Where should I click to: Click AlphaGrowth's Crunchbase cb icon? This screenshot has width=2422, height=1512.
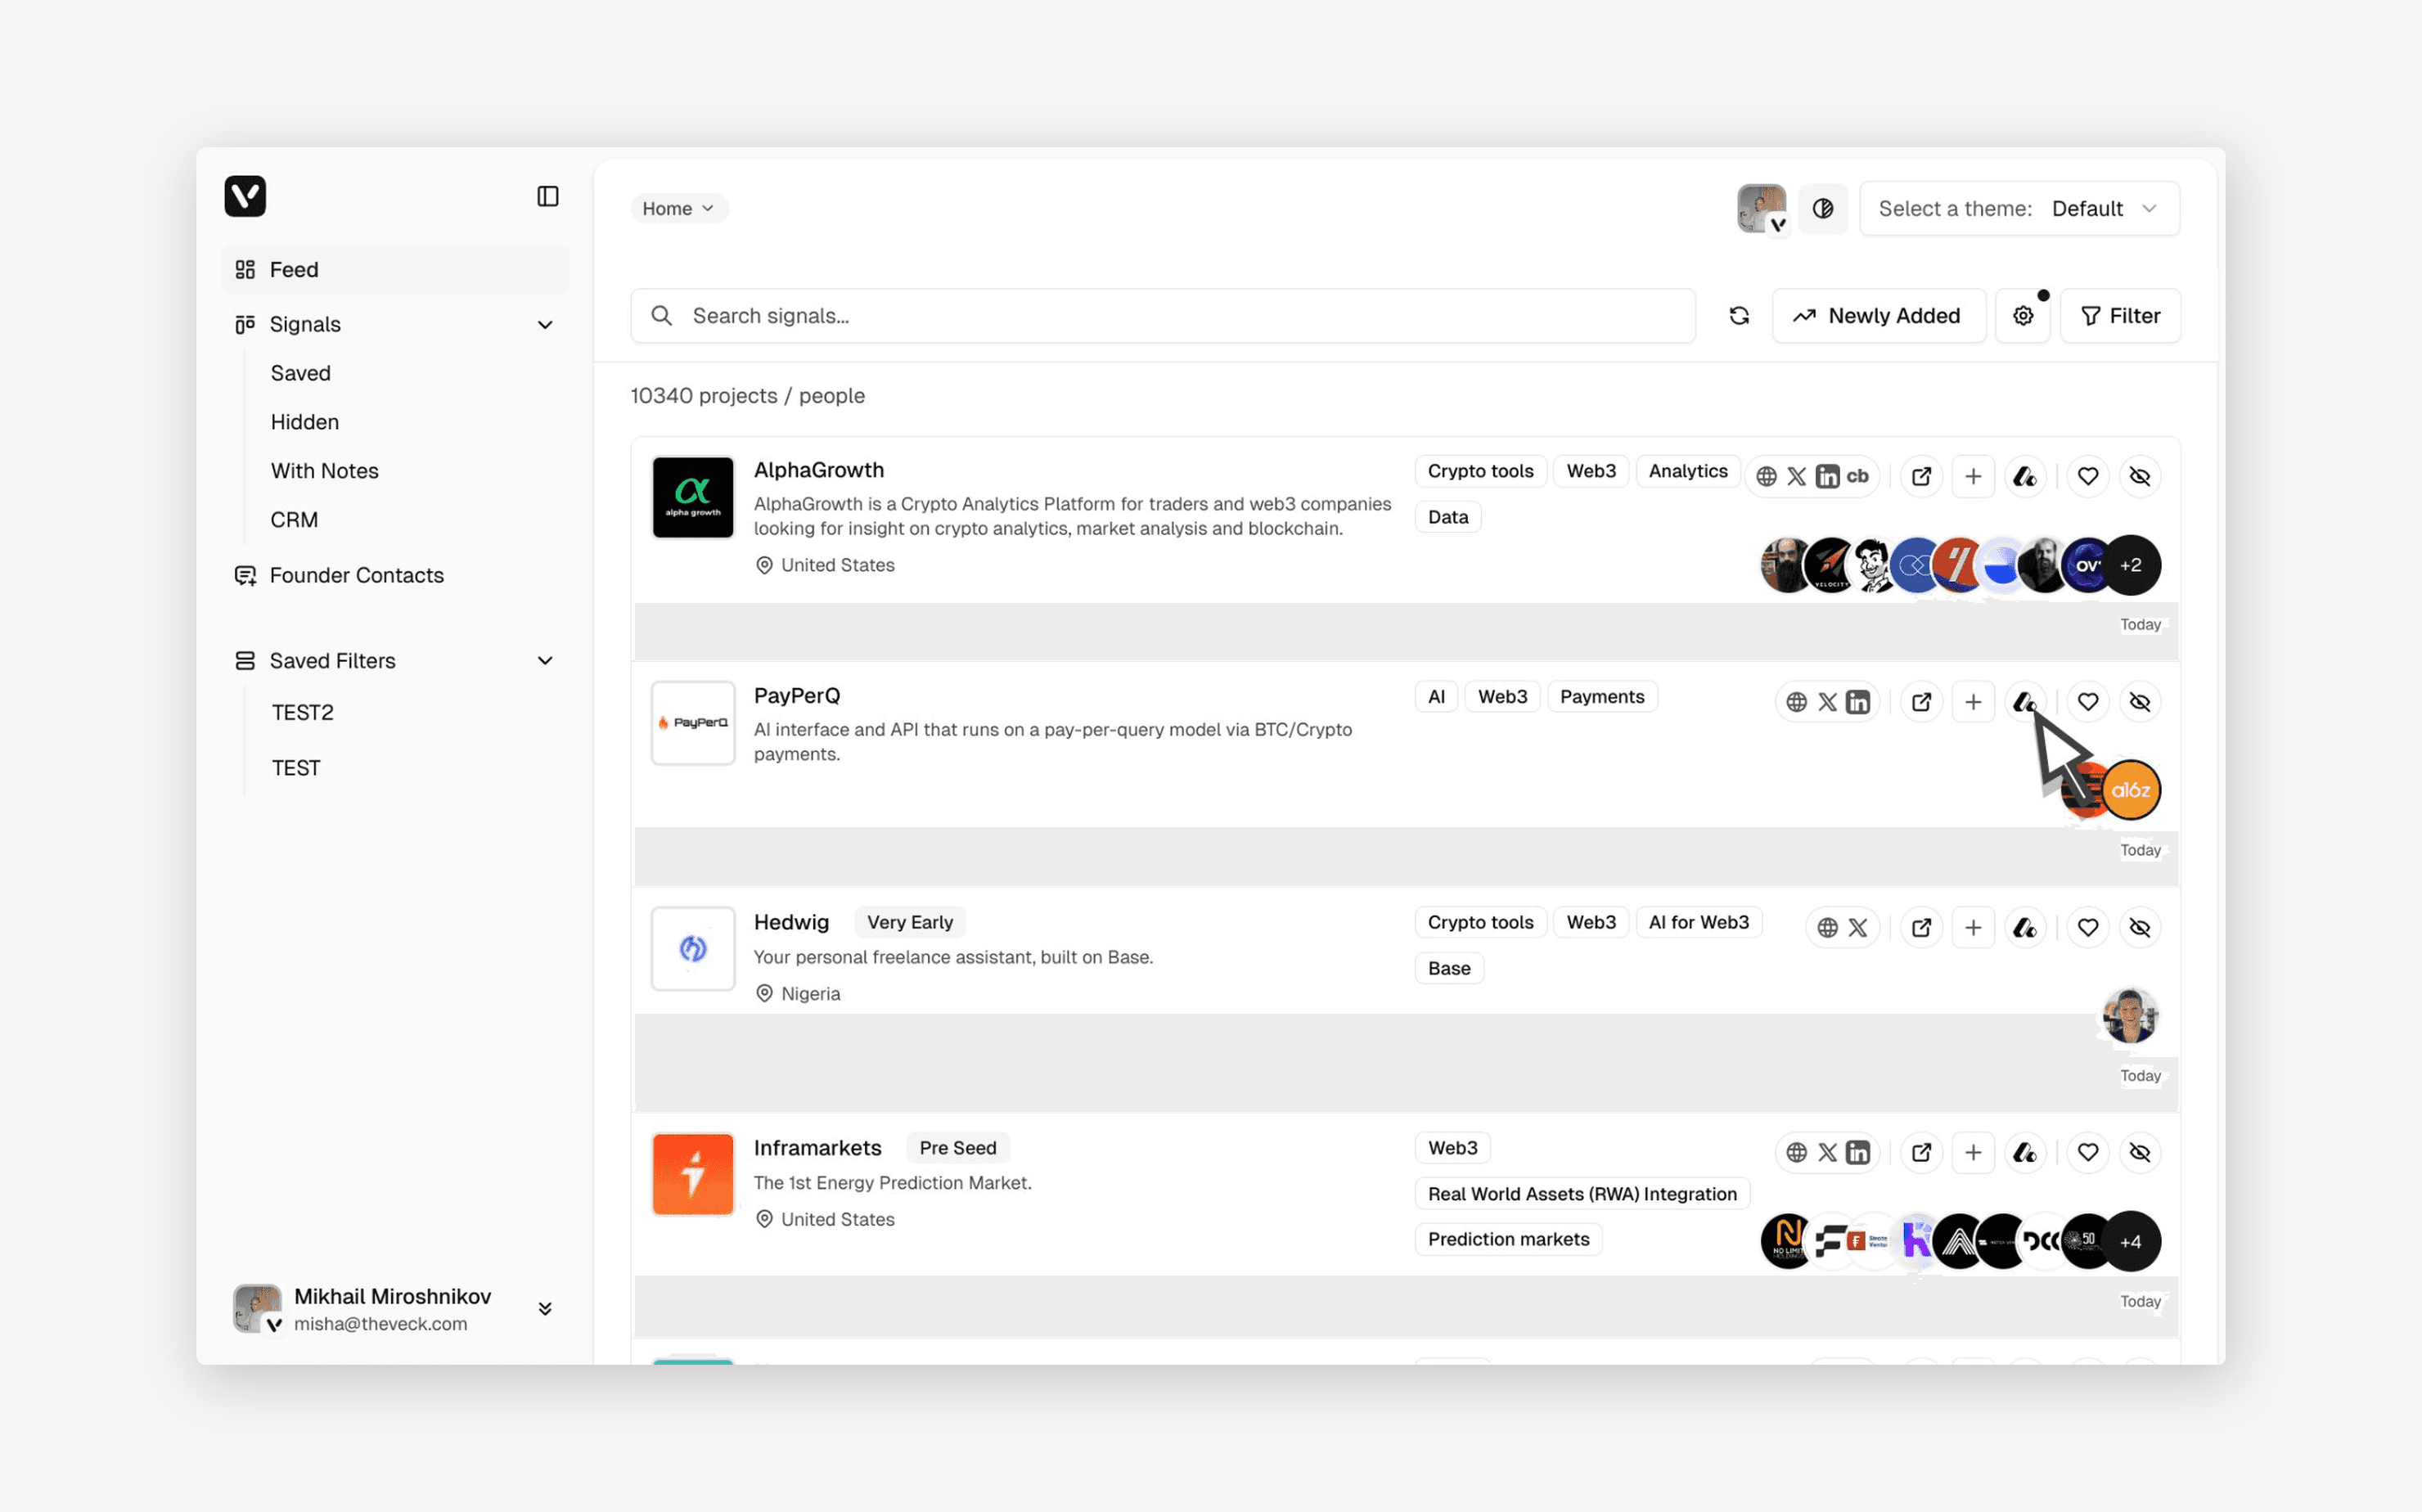click(1858, 477)
